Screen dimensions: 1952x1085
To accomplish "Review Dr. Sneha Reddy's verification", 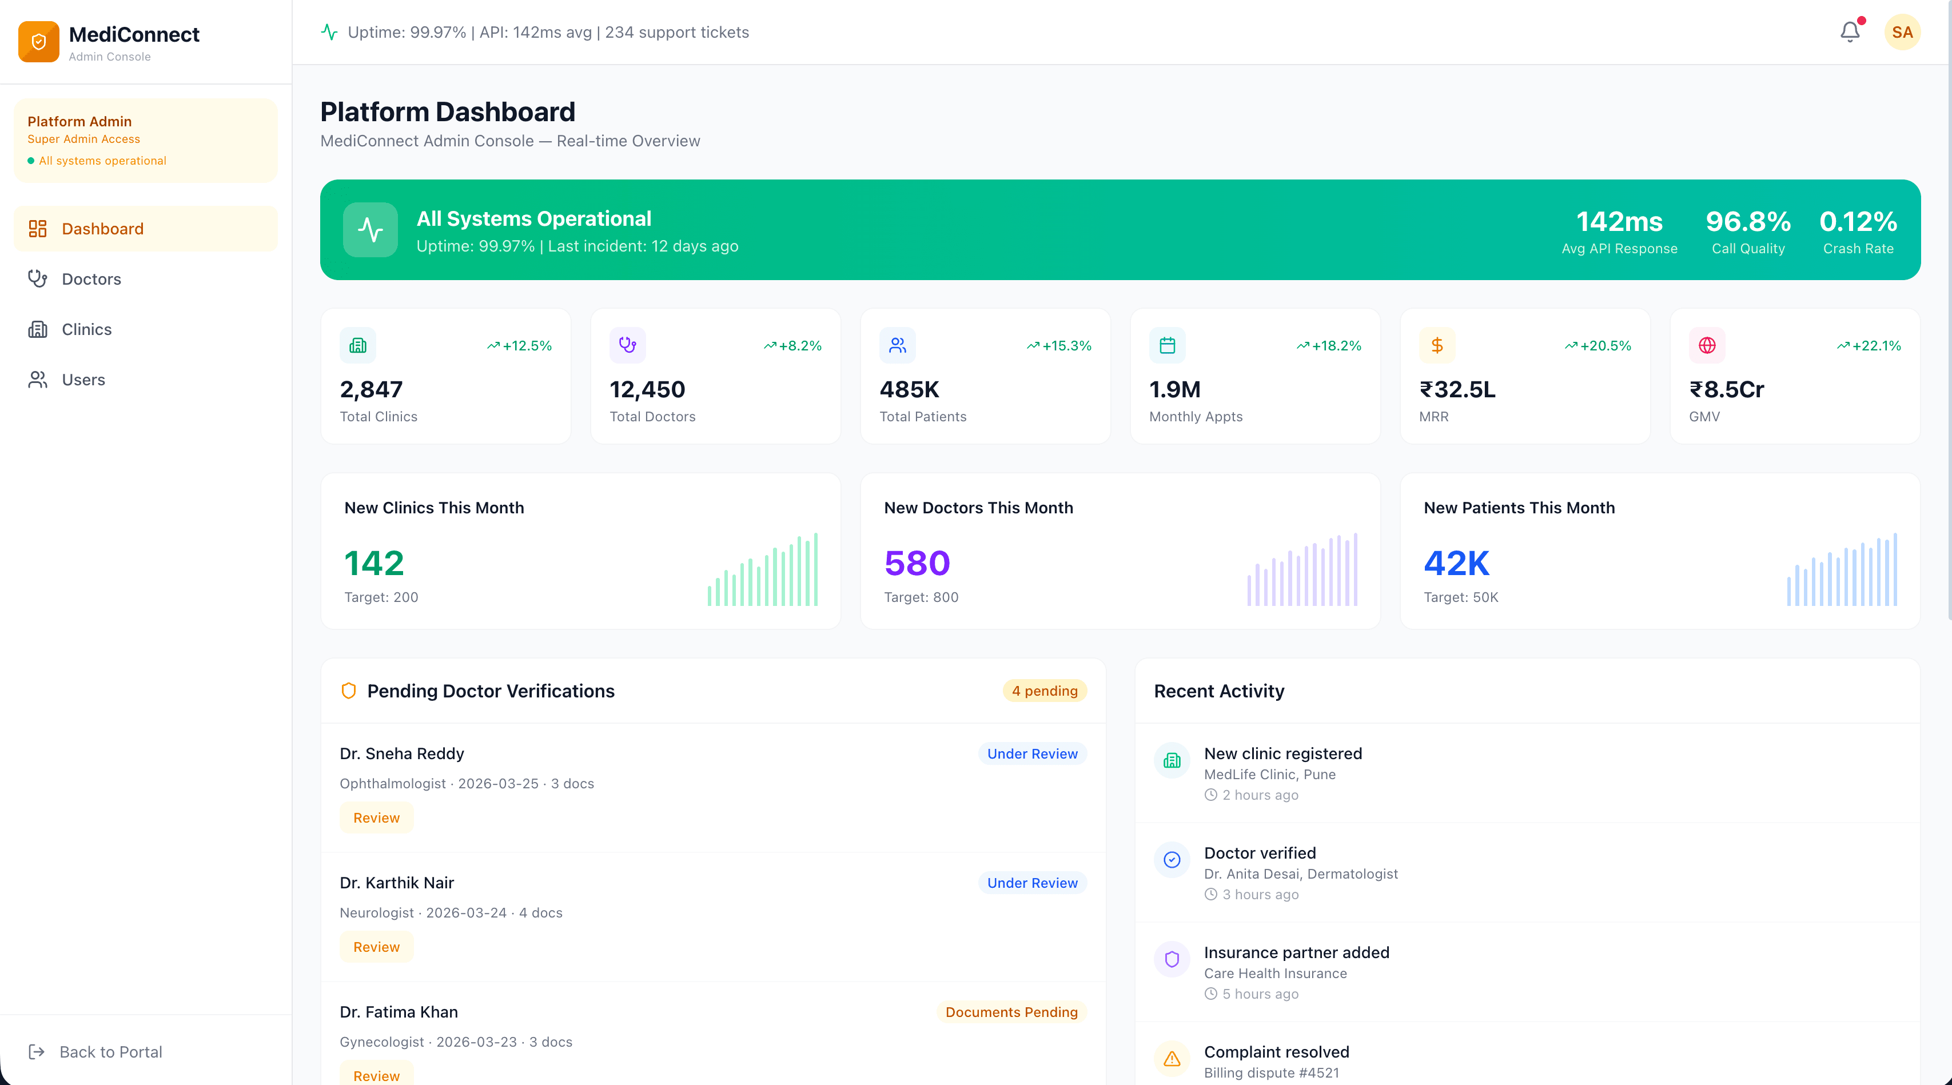I will coord(376,817).
